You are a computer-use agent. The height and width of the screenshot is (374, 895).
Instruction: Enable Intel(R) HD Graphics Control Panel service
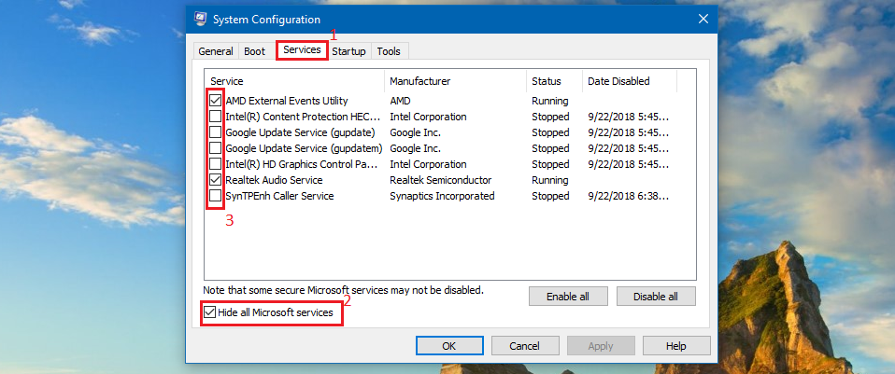point(216,164)
